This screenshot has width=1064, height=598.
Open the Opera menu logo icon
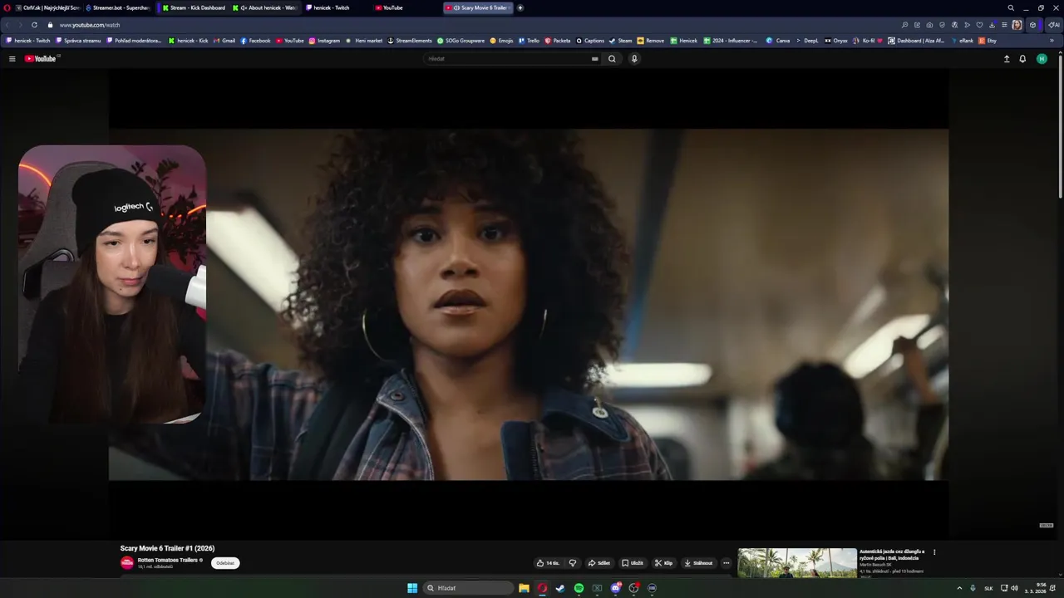(x=7, y=7)
